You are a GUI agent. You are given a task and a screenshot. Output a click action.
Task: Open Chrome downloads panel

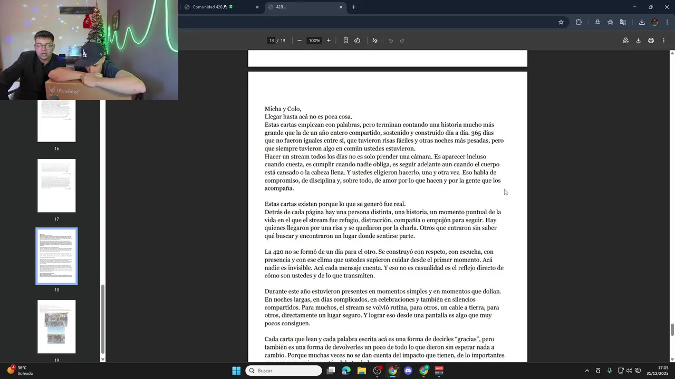tap(642, 22)
